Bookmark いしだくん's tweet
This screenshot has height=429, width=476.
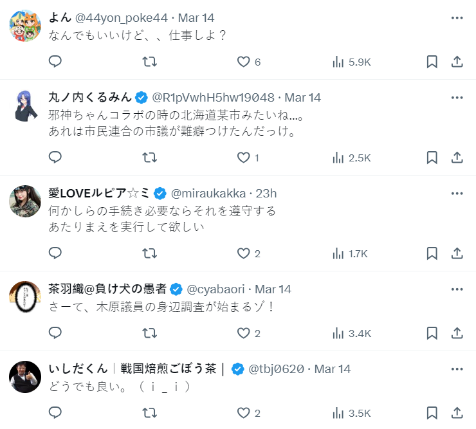click(x=432, y=413)
